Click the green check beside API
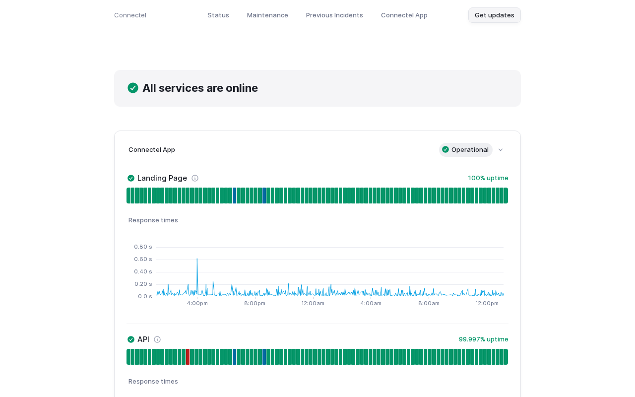The image size is (635, 397). click(131, 339)
